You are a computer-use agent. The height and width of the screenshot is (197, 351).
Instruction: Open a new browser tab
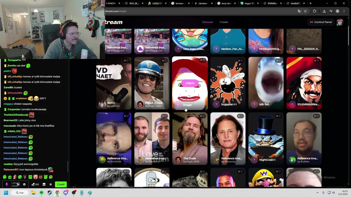(310, 3)
